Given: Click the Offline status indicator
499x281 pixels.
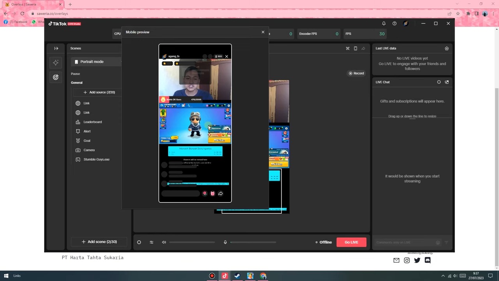Looking at the screenshot, I should (324, 242).
